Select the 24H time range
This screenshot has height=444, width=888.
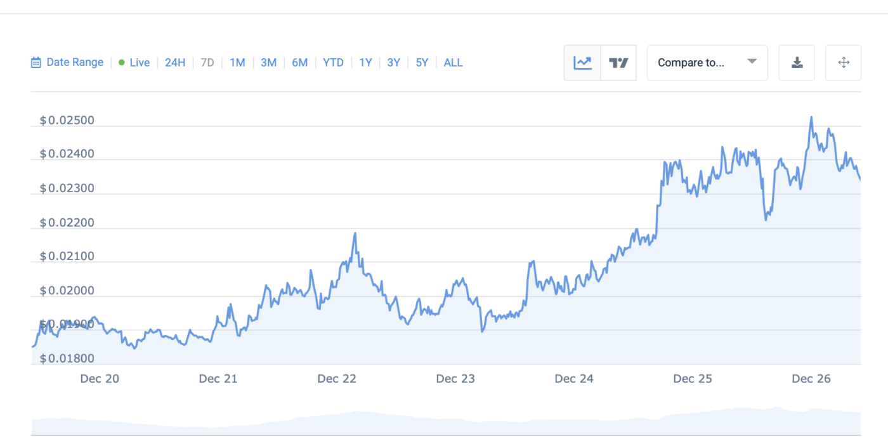(175, 62)
